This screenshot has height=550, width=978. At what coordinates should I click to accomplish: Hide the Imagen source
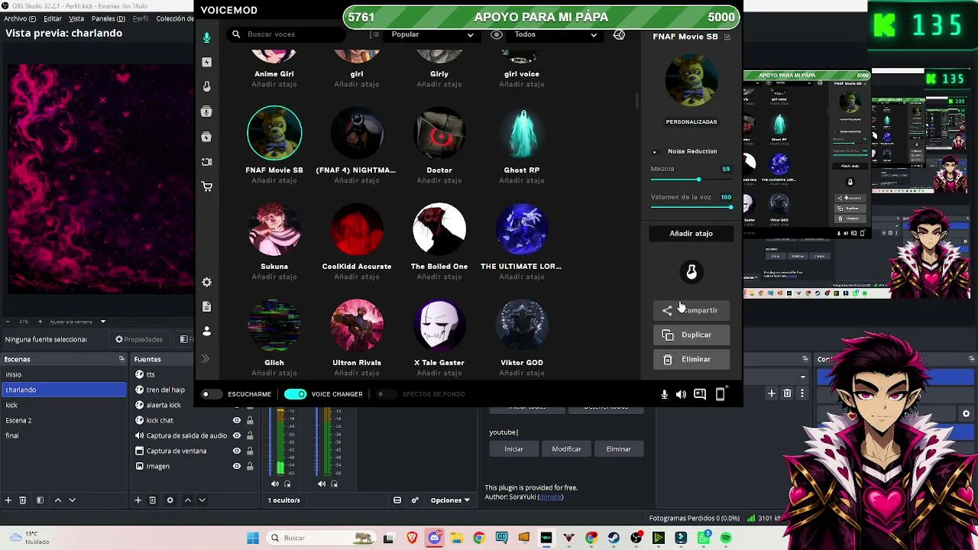pos(237,466)
